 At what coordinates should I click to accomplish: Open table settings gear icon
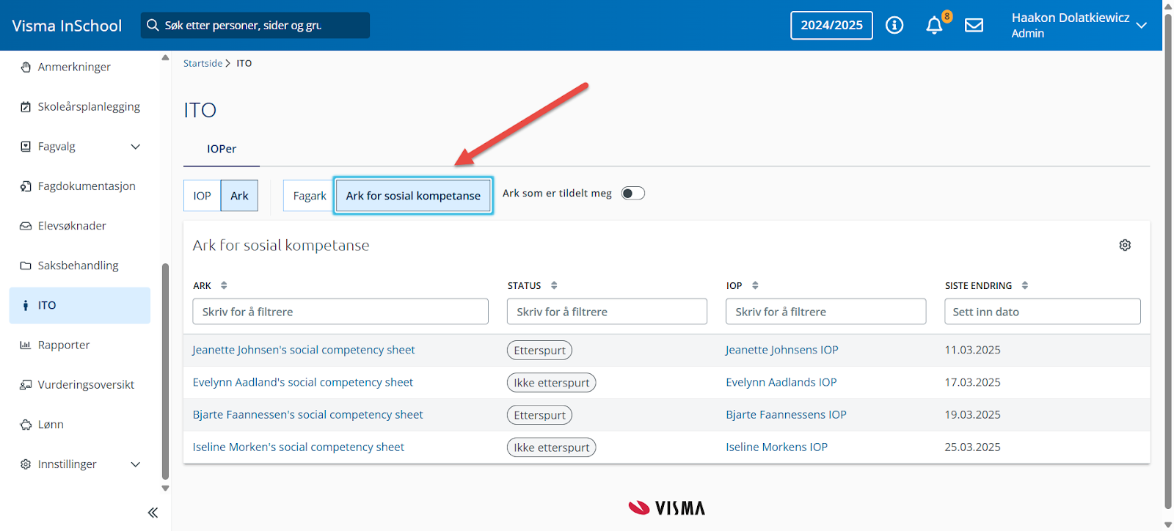1125,245
